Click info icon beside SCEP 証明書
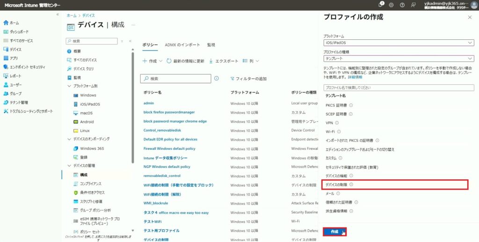The height and width of the screenshot is (242, 479). tap(351, 114)
